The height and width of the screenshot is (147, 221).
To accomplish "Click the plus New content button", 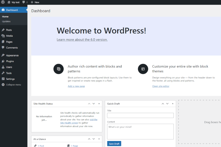I will coord(32,2).
